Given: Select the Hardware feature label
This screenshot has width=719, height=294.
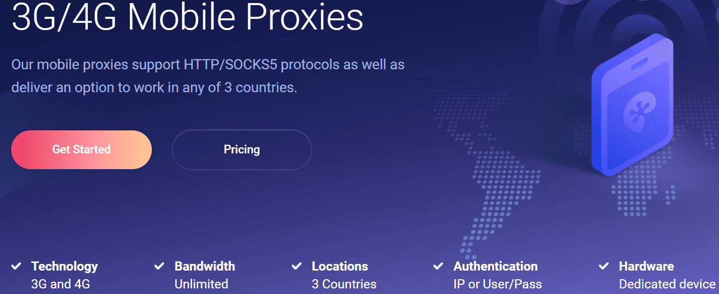Looking at the screenshot, I should point(646,266).
